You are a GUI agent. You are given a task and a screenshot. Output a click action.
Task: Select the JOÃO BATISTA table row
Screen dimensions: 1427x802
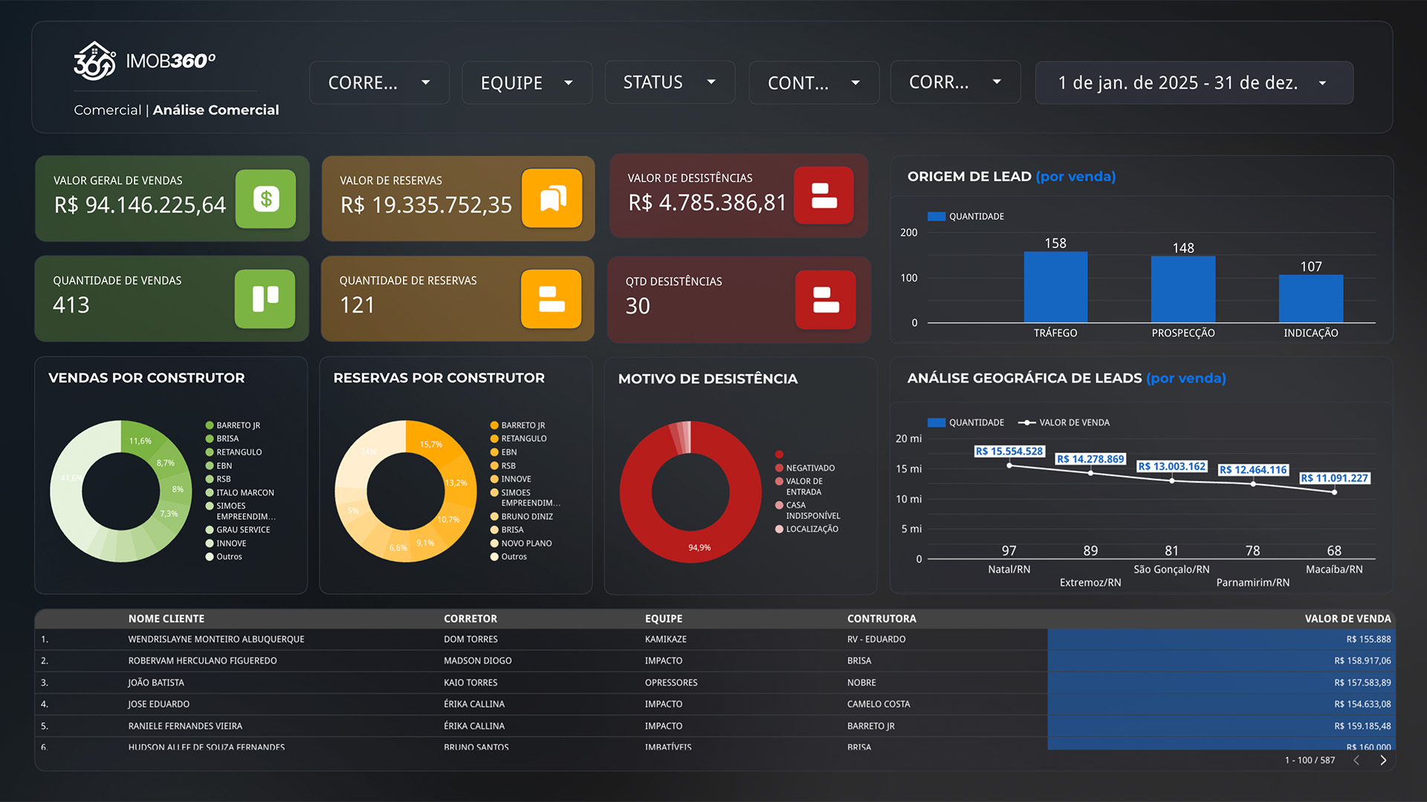click(x=156, y=682)
